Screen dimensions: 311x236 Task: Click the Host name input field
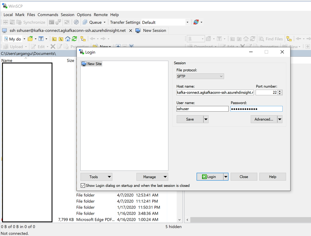215,92
